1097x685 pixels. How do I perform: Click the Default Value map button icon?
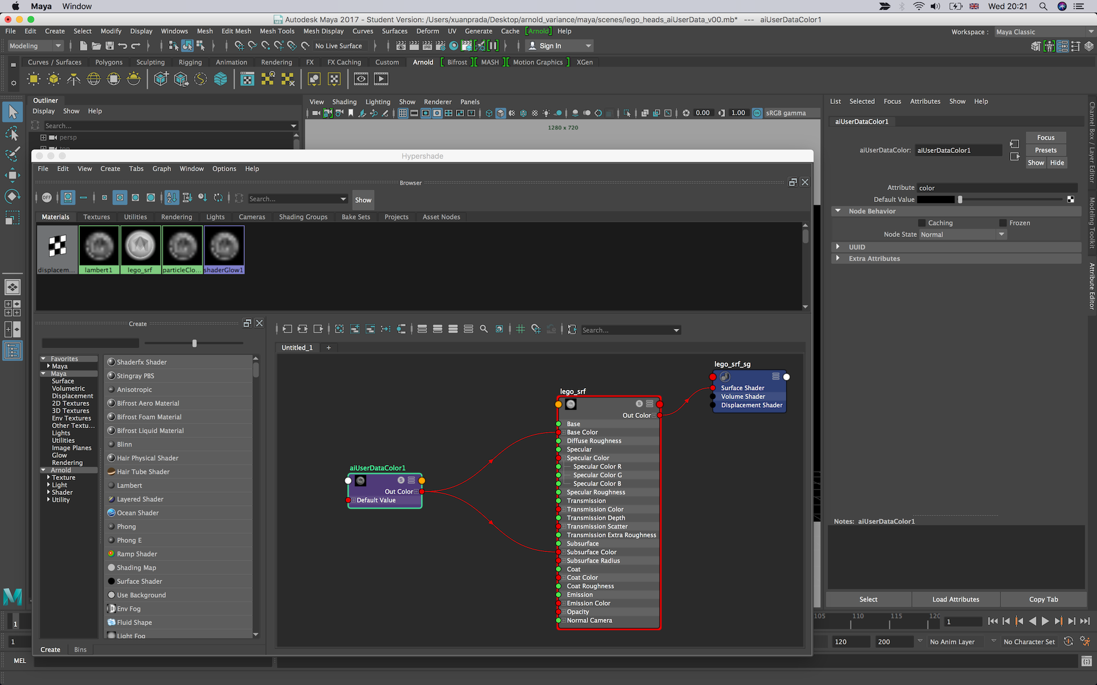coord(1070,199)
